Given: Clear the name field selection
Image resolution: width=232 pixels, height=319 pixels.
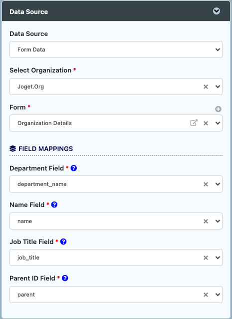Looking at the screenshot, I should [206, 221].
